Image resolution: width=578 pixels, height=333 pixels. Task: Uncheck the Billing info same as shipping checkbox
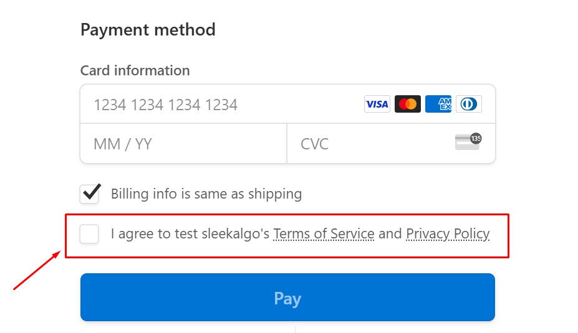90,194
